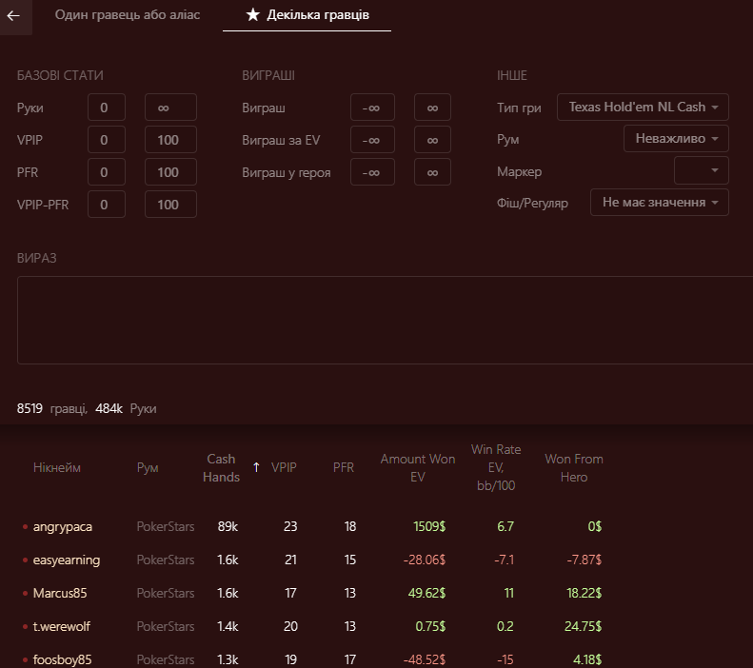Click the Руки minimum input field

(x=107, y=107)
